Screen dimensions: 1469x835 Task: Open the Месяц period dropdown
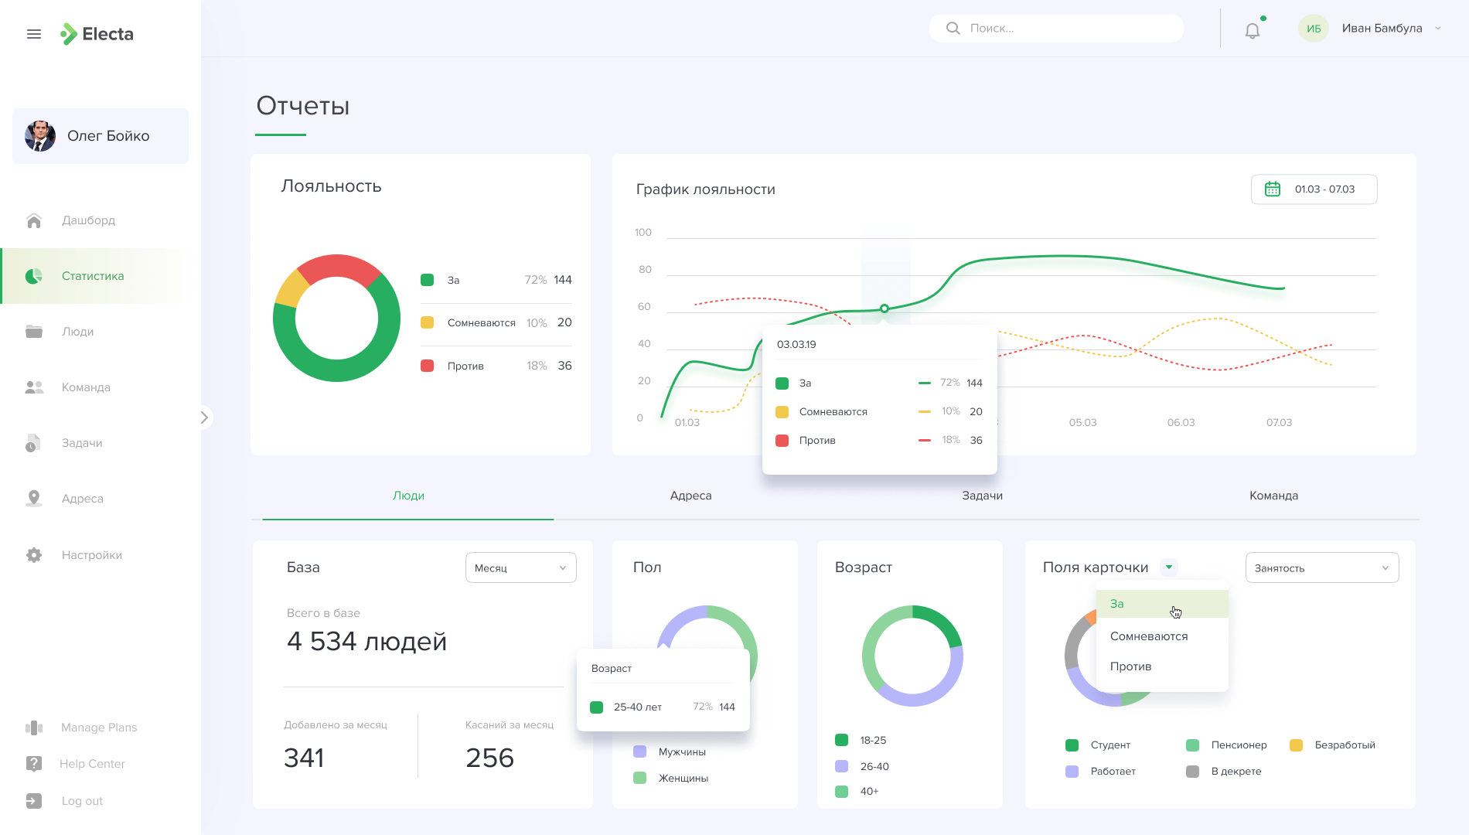point(520,568)
